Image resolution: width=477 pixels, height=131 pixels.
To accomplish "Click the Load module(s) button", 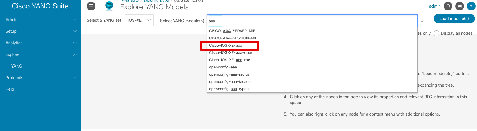I will [x=454, y=19].
